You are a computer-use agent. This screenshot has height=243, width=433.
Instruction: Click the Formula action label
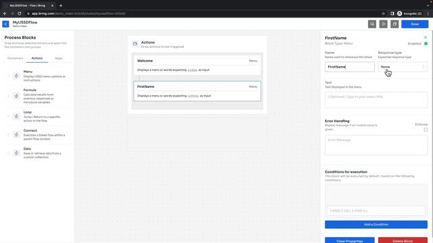click(x=30, y=90)
